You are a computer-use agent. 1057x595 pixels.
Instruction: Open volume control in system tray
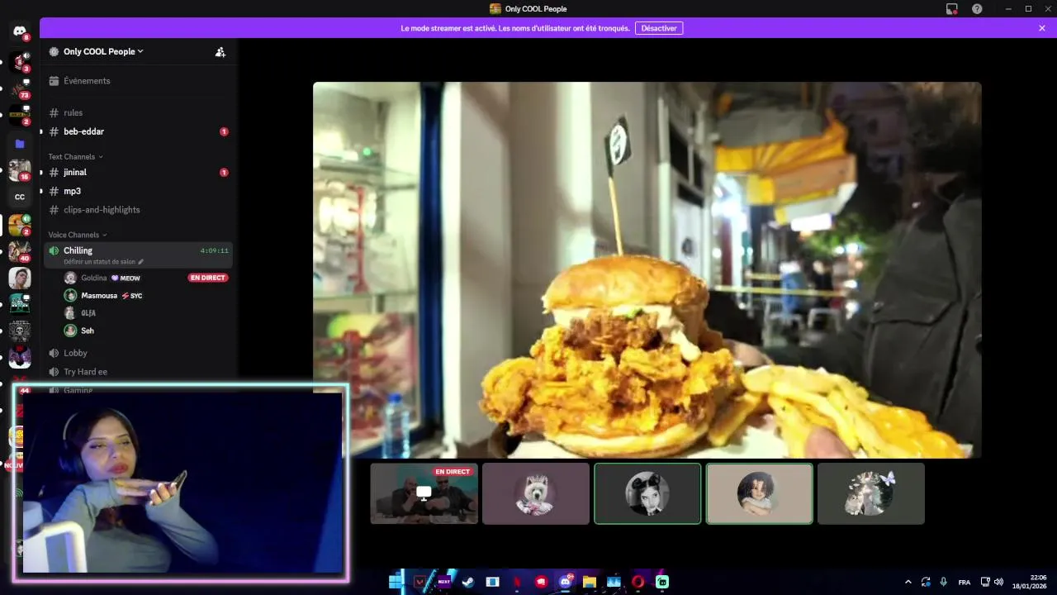(x=999, y=582)
